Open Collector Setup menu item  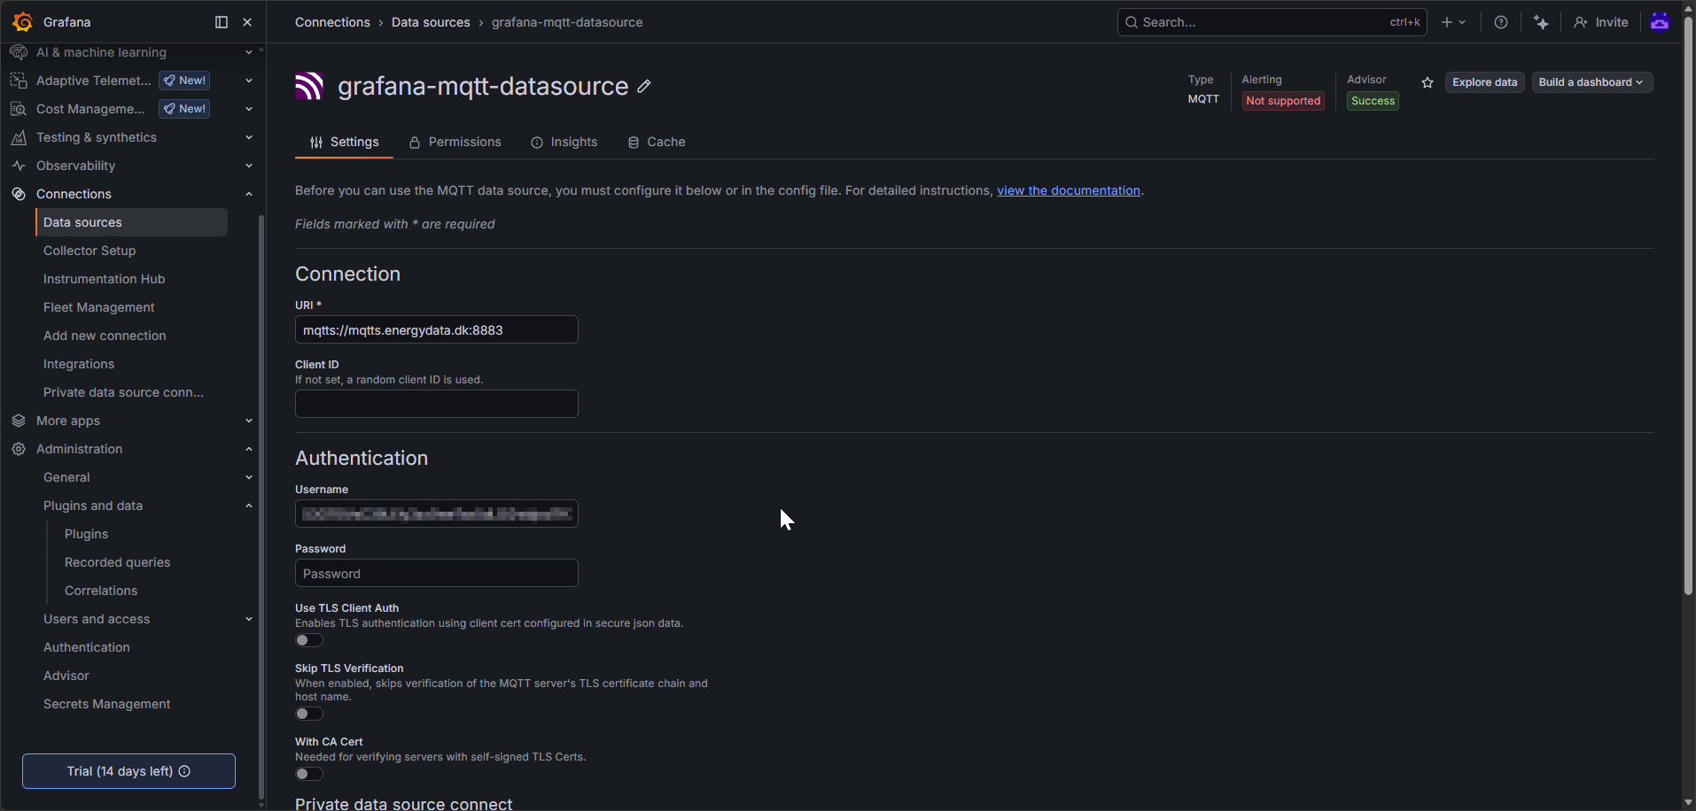click(x=89, y=251)
